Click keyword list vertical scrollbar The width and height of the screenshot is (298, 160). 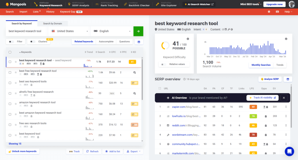pyautogui.click(x=142, y=79)
